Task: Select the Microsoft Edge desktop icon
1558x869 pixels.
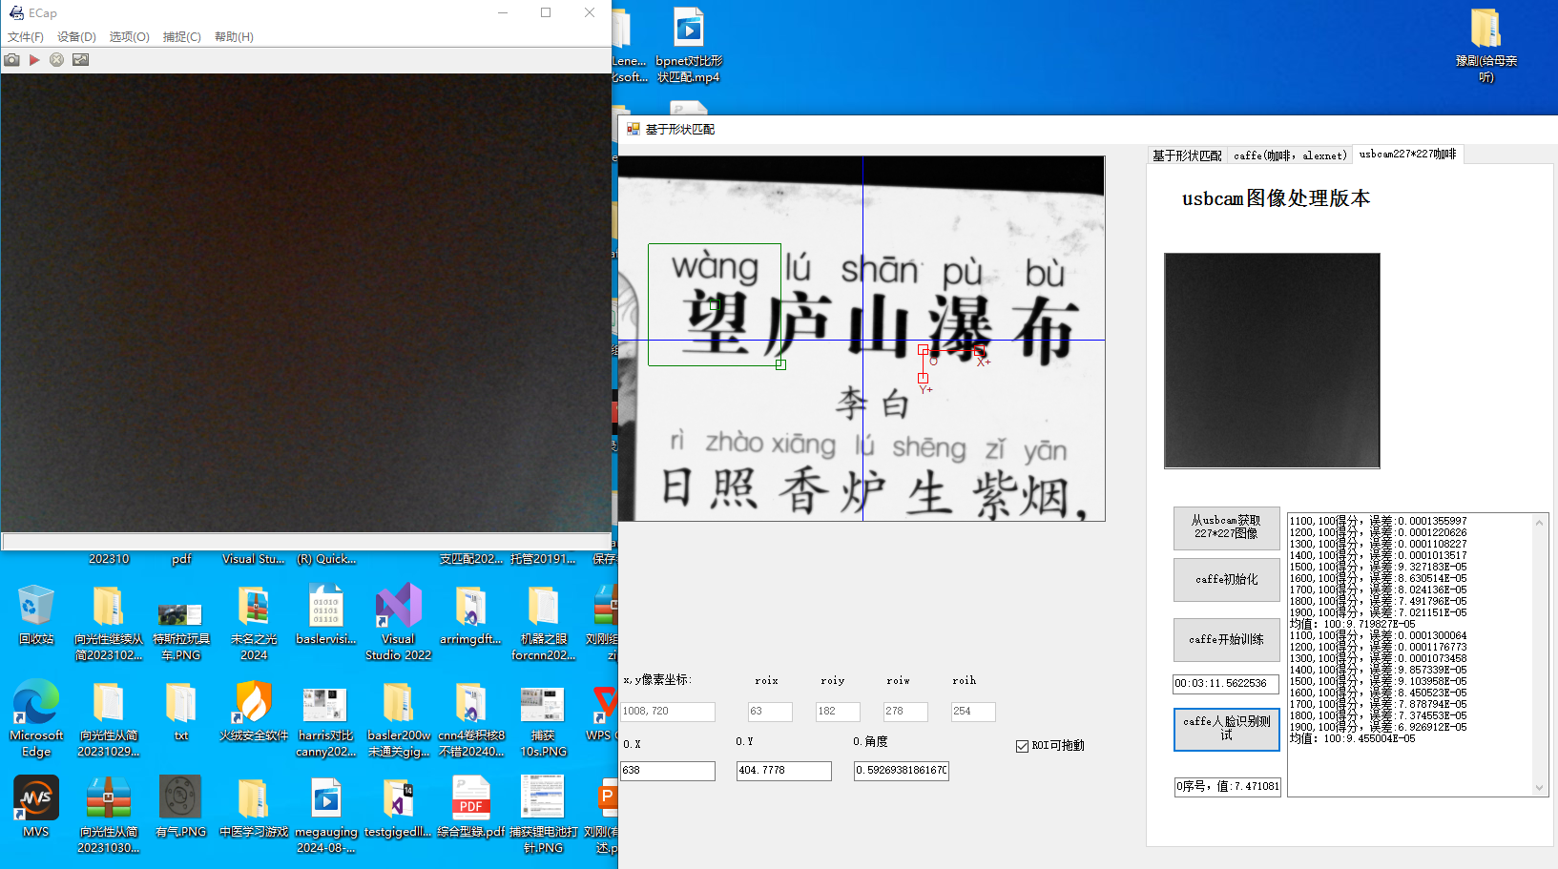Action: tap(36, 718)
